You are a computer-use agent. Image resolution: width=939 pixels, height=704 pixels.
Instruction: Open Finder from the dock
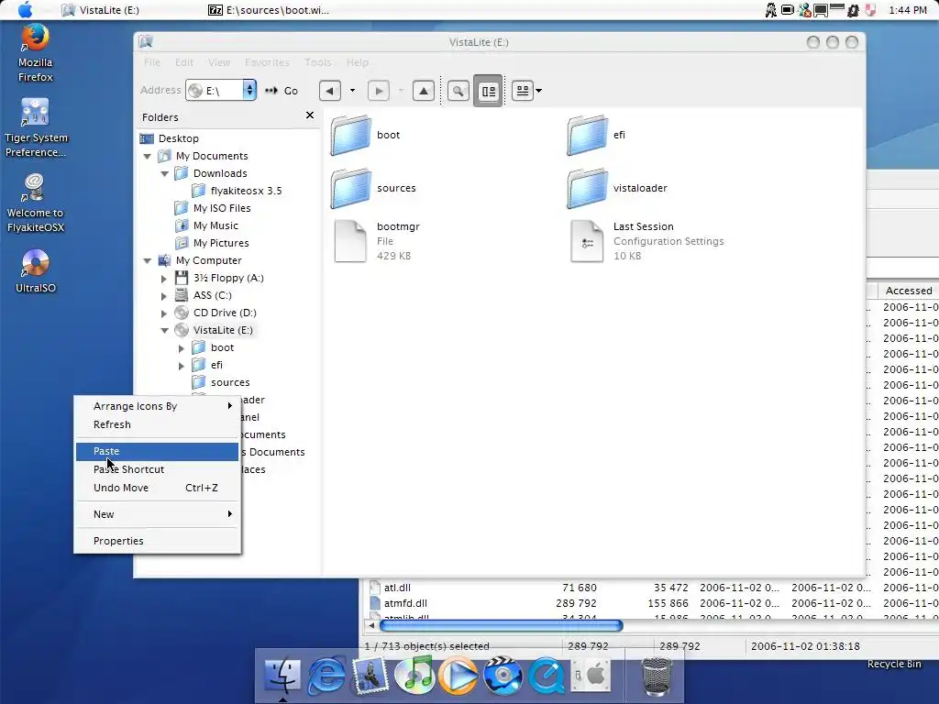point(282,675)
